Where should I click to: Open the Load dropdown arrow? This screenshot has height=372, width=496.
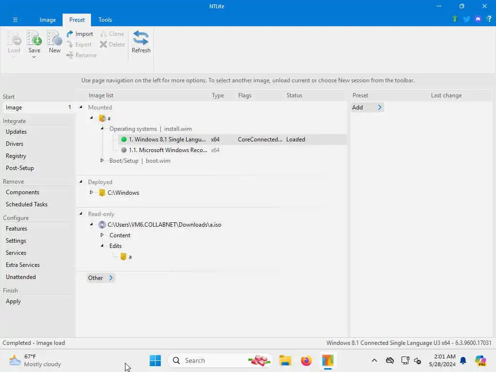(x=13, y=57)
